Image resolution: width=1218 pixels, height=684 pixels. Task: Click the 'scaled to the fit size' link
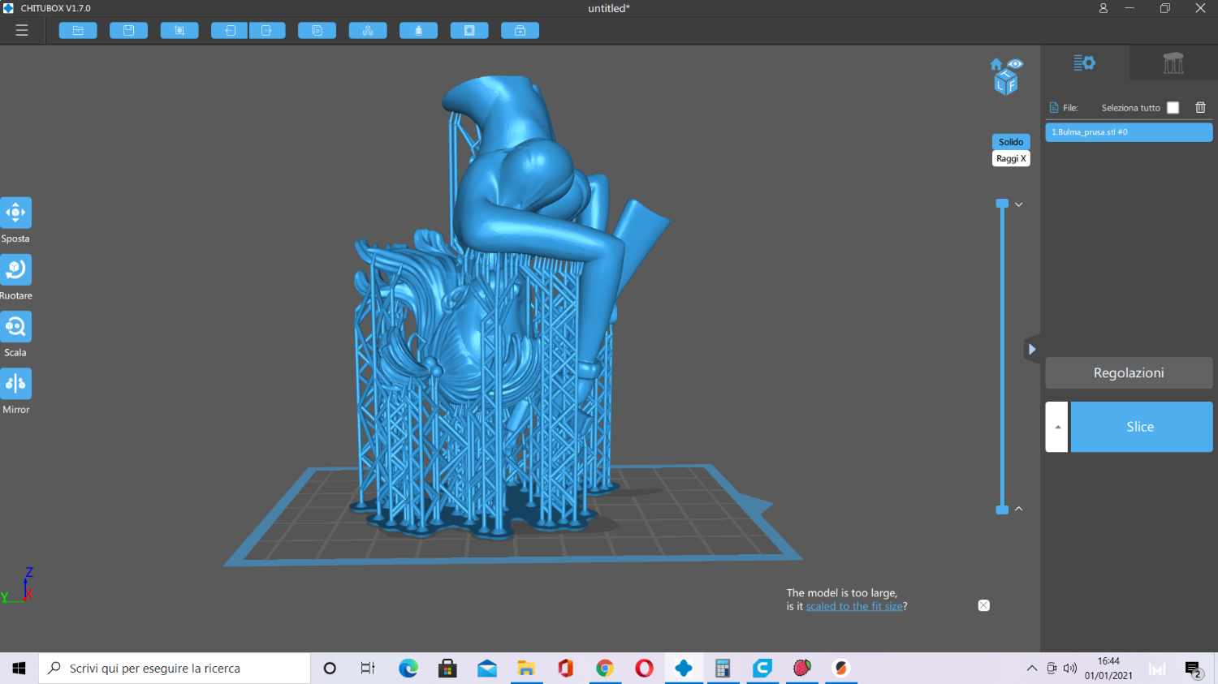point(853,606)
